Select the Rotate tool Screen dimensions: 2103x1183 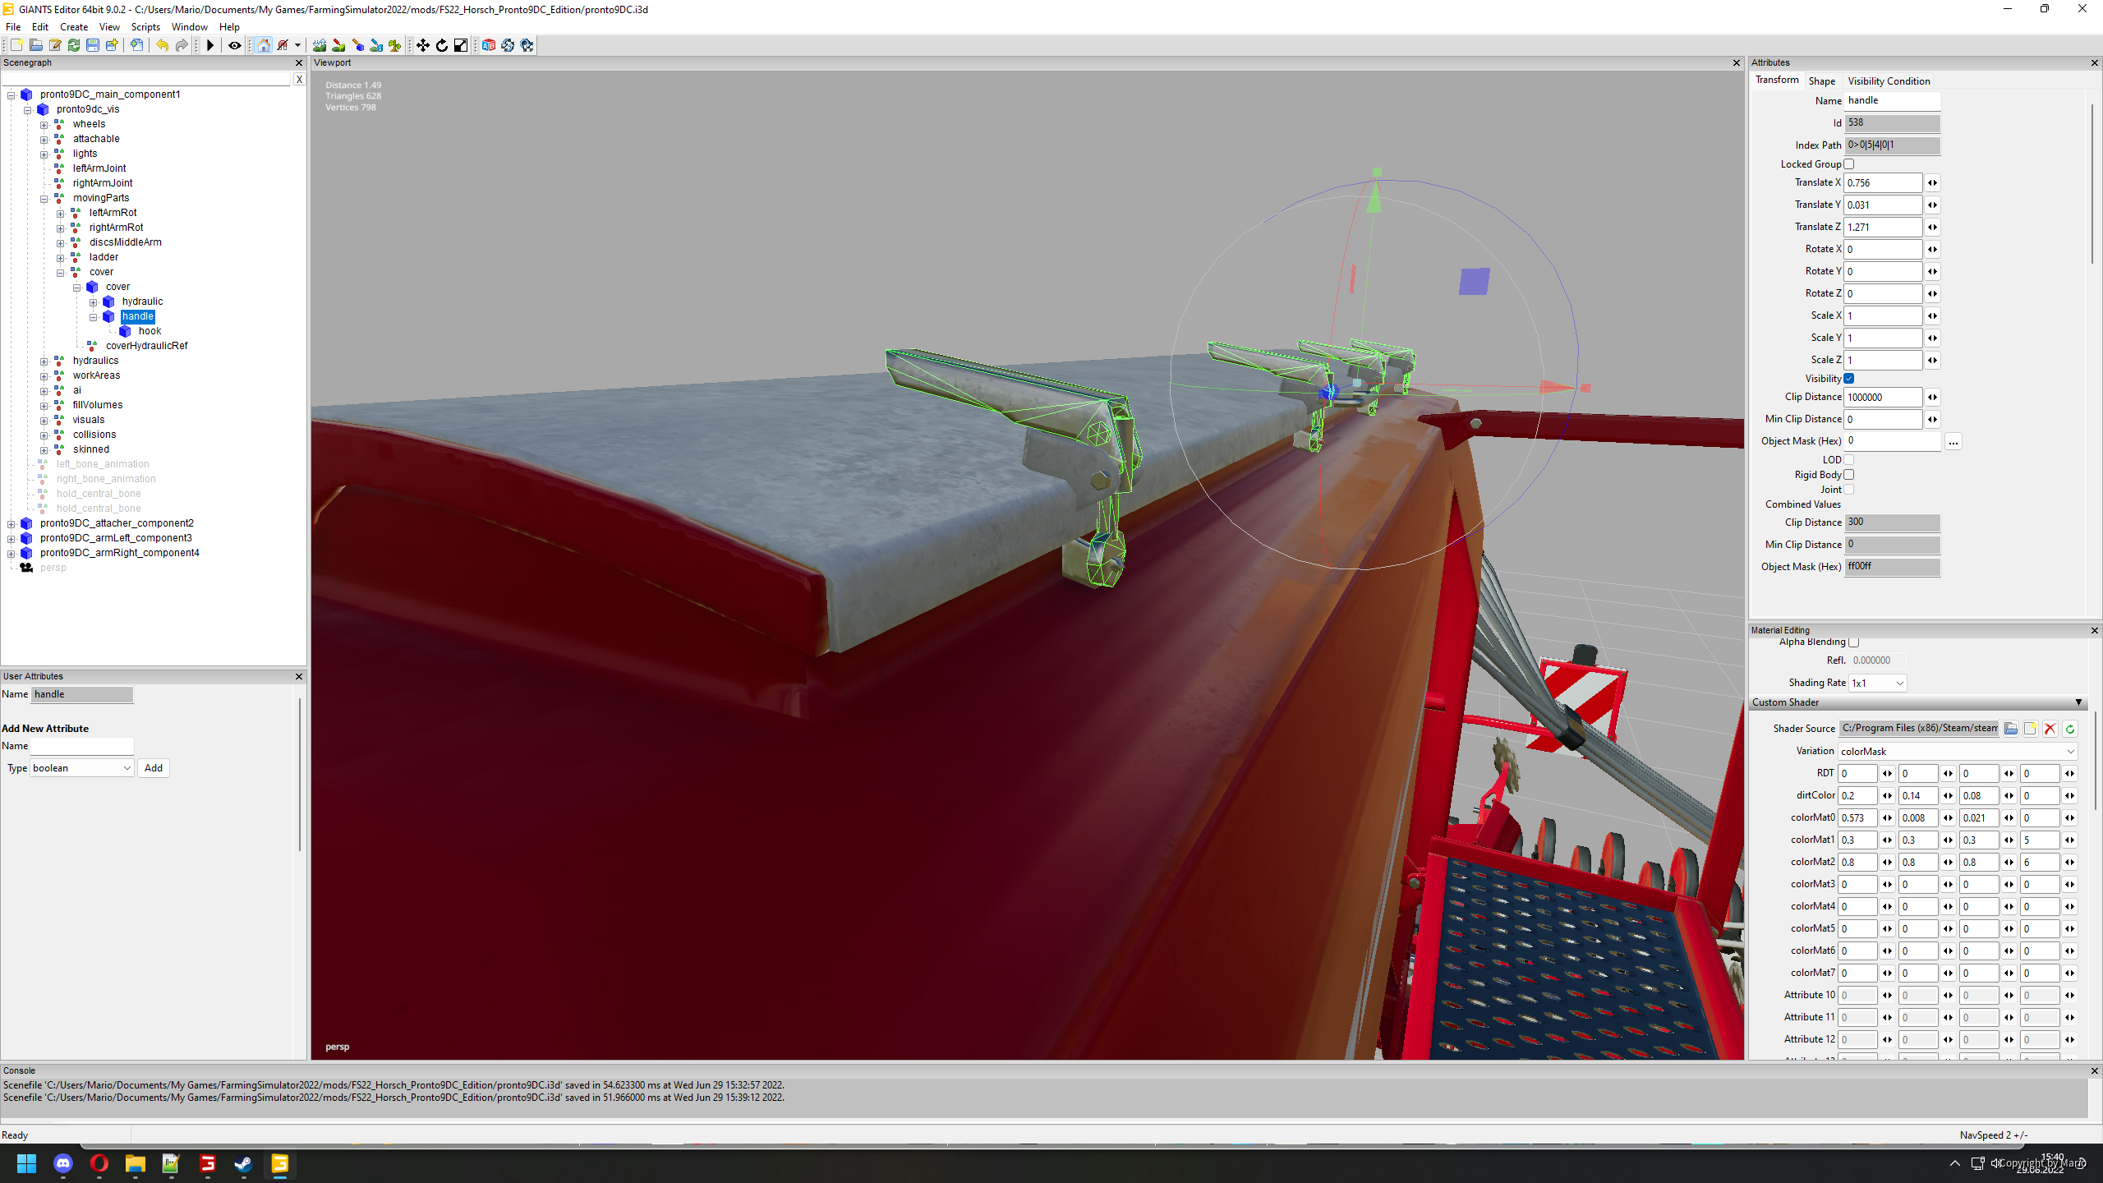442,45
